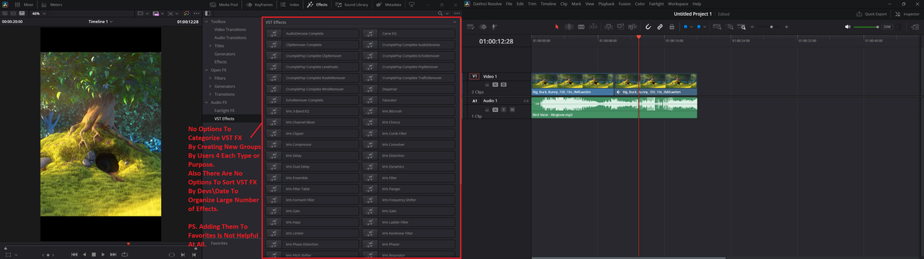Adjust the timeline zoom slider
The height and width of the screenshot is (259, 924).
(771, 27)
